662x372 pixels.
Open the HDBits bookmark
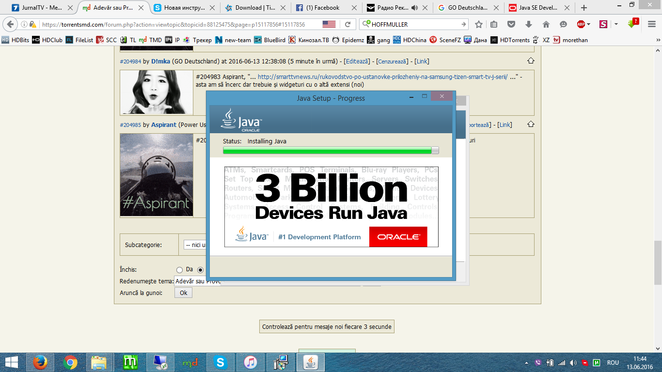[x=16, y=40]
